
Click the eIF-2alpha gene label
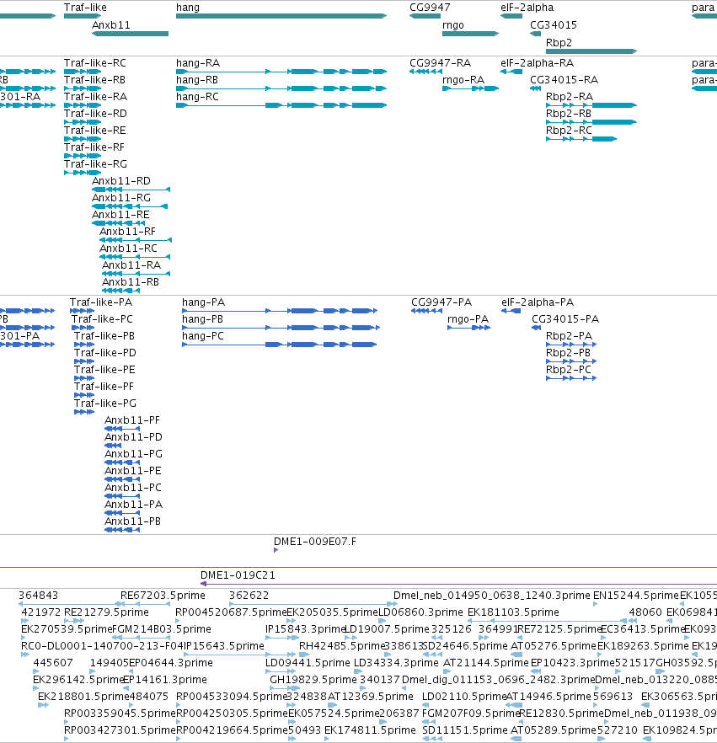[527, 8]
